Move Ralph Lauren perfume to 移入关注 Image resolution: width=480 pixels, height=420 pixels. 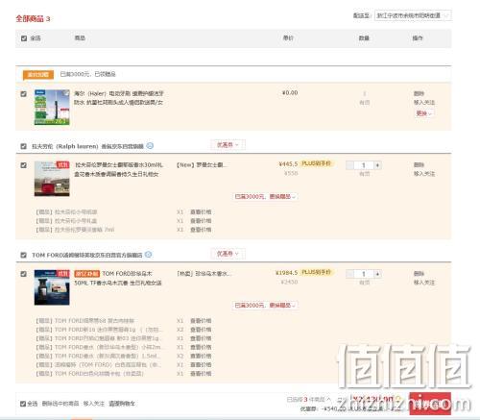click(x=424, y=173)
